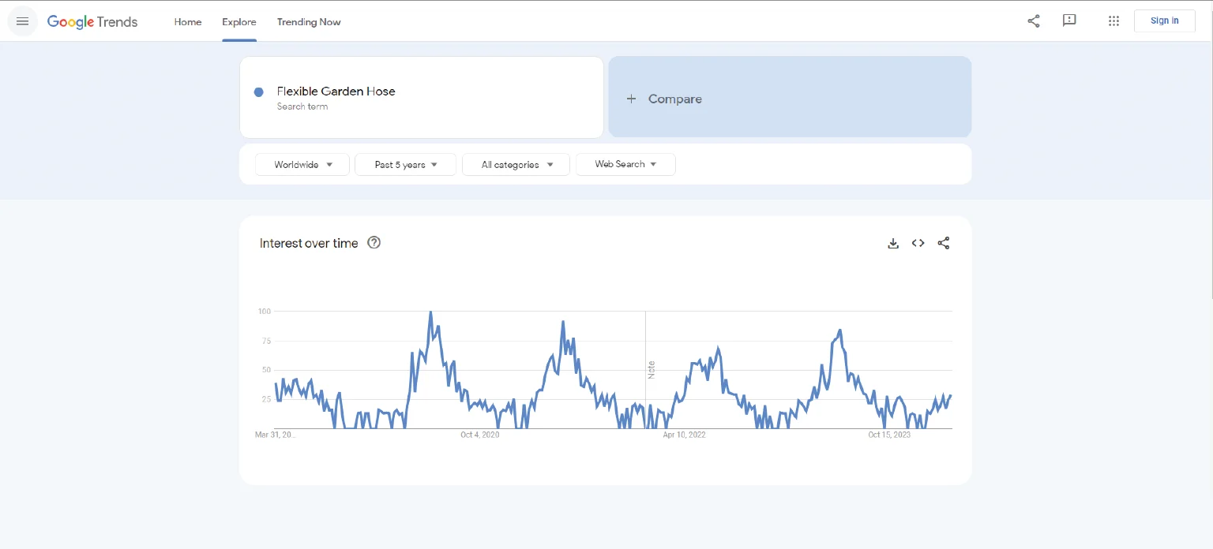Click the Google Trends logo
Viewport: 1213px width, 549px height.
pos(92,22)
